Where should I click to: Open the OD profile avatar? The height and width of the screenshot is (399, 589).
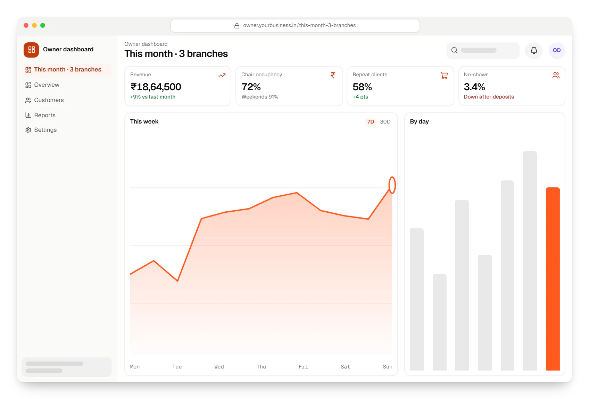[557, 50]
